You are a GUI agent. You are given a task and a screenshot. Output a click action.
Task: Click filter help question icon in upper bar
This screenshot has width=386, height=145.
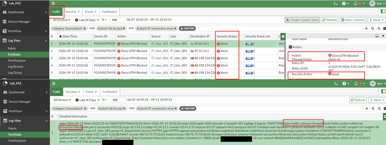[384, 28]
